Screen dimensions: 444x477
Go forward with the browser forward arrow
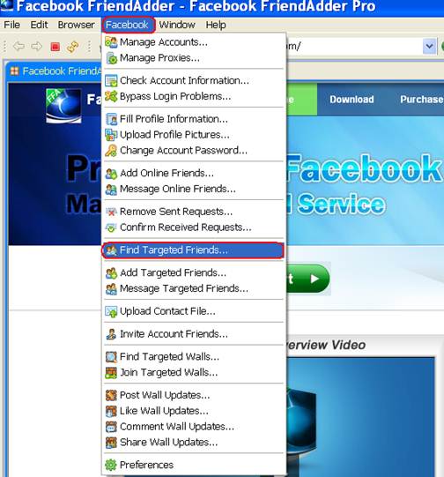[x=37, y=47]
